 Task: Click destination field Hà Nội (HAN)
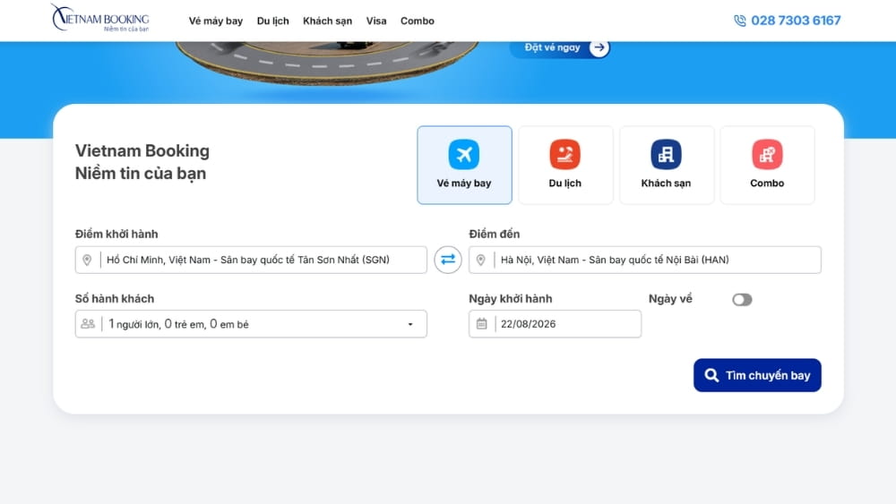644,260
